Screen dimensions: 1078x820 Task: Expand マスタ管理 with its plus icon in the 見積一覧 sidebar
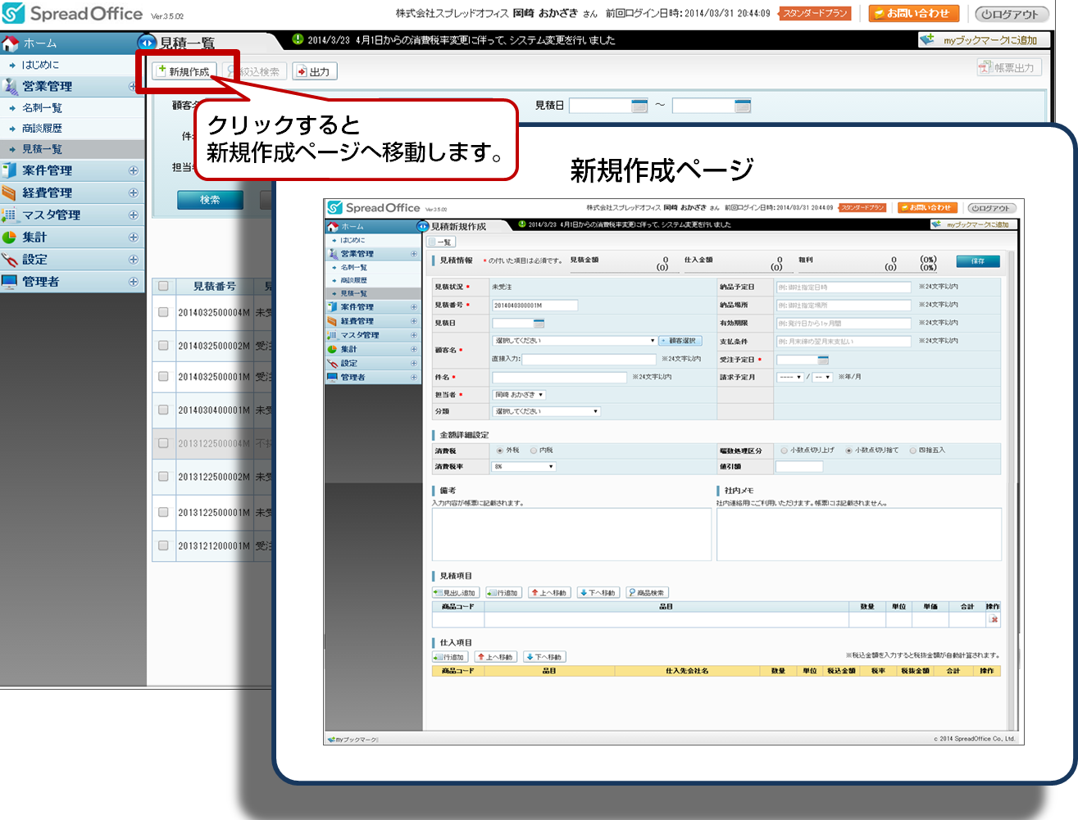coord(133,215)
